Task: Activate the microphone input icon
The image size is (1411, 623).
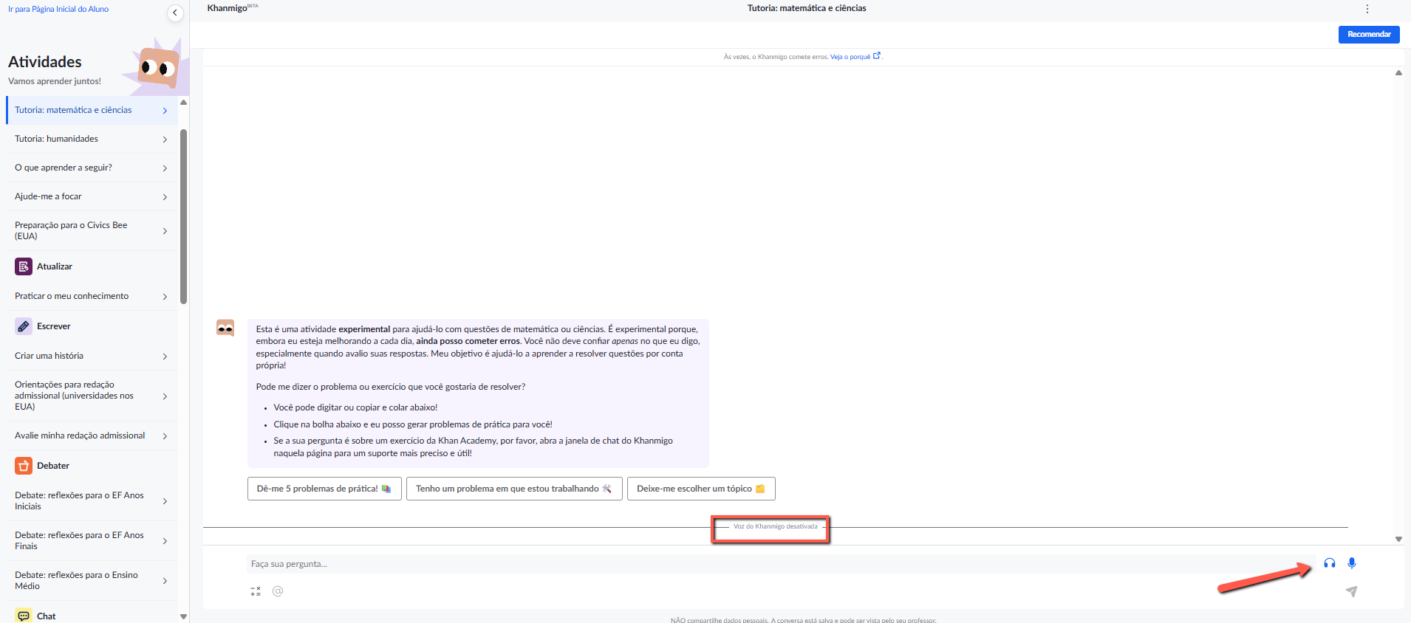Action: (1352, 563)
